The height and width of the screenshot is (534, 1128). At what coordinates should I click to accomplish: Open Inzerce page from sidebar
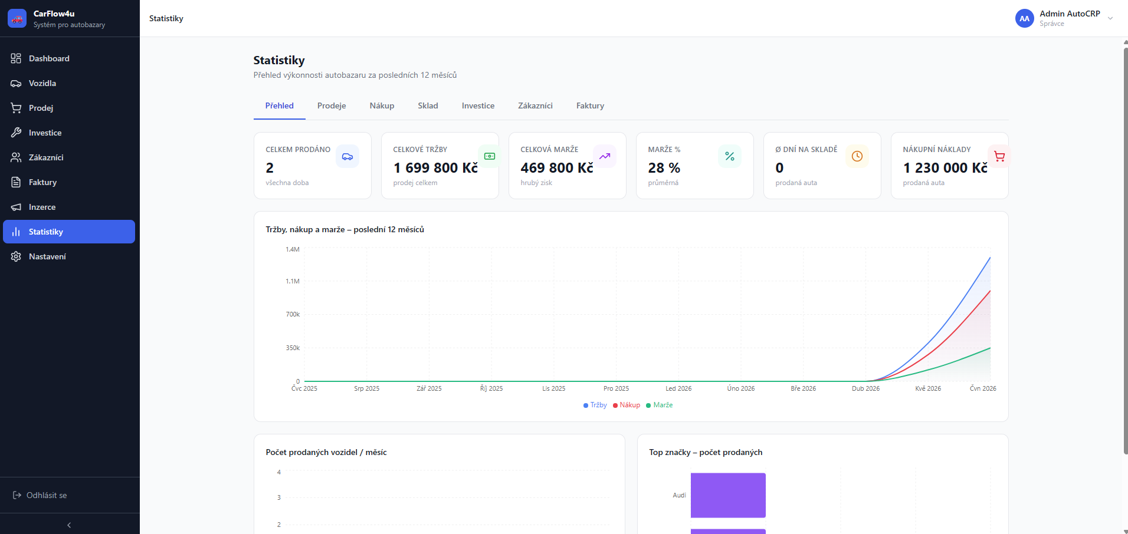click(69, 207)
